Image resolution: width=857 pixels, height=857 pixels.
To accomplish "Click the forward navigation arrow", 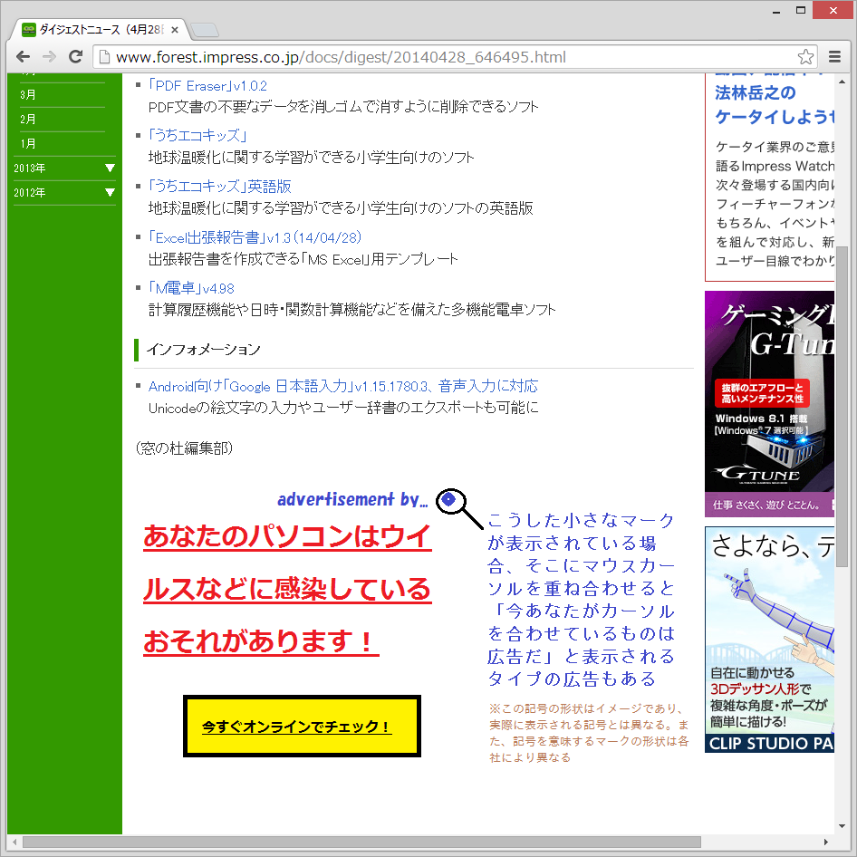I will 49,56.
